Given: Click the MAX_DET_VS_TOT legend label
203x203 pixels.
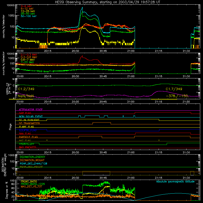Looking at the screenshot, I should click(31, 187).
